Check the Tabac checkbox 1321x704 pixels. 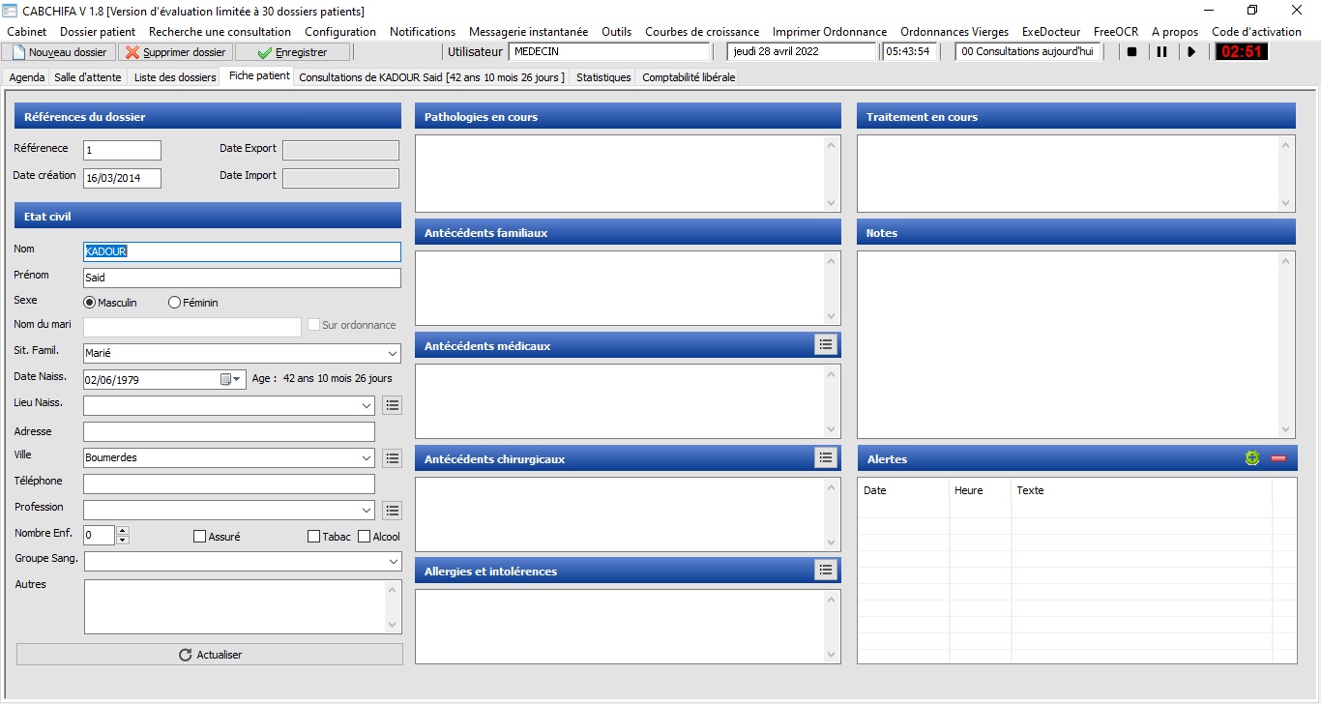click(x=314, y=537)
